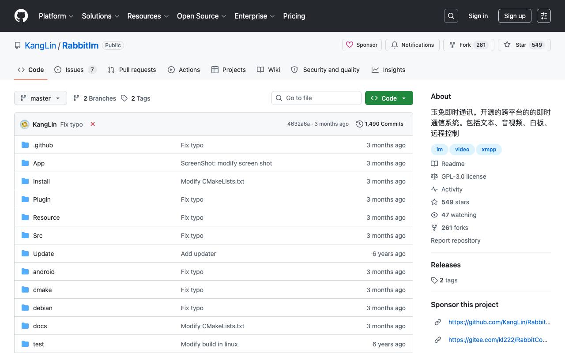Open the Pricing link
The image size is (565, 353).
click(294, 16)
